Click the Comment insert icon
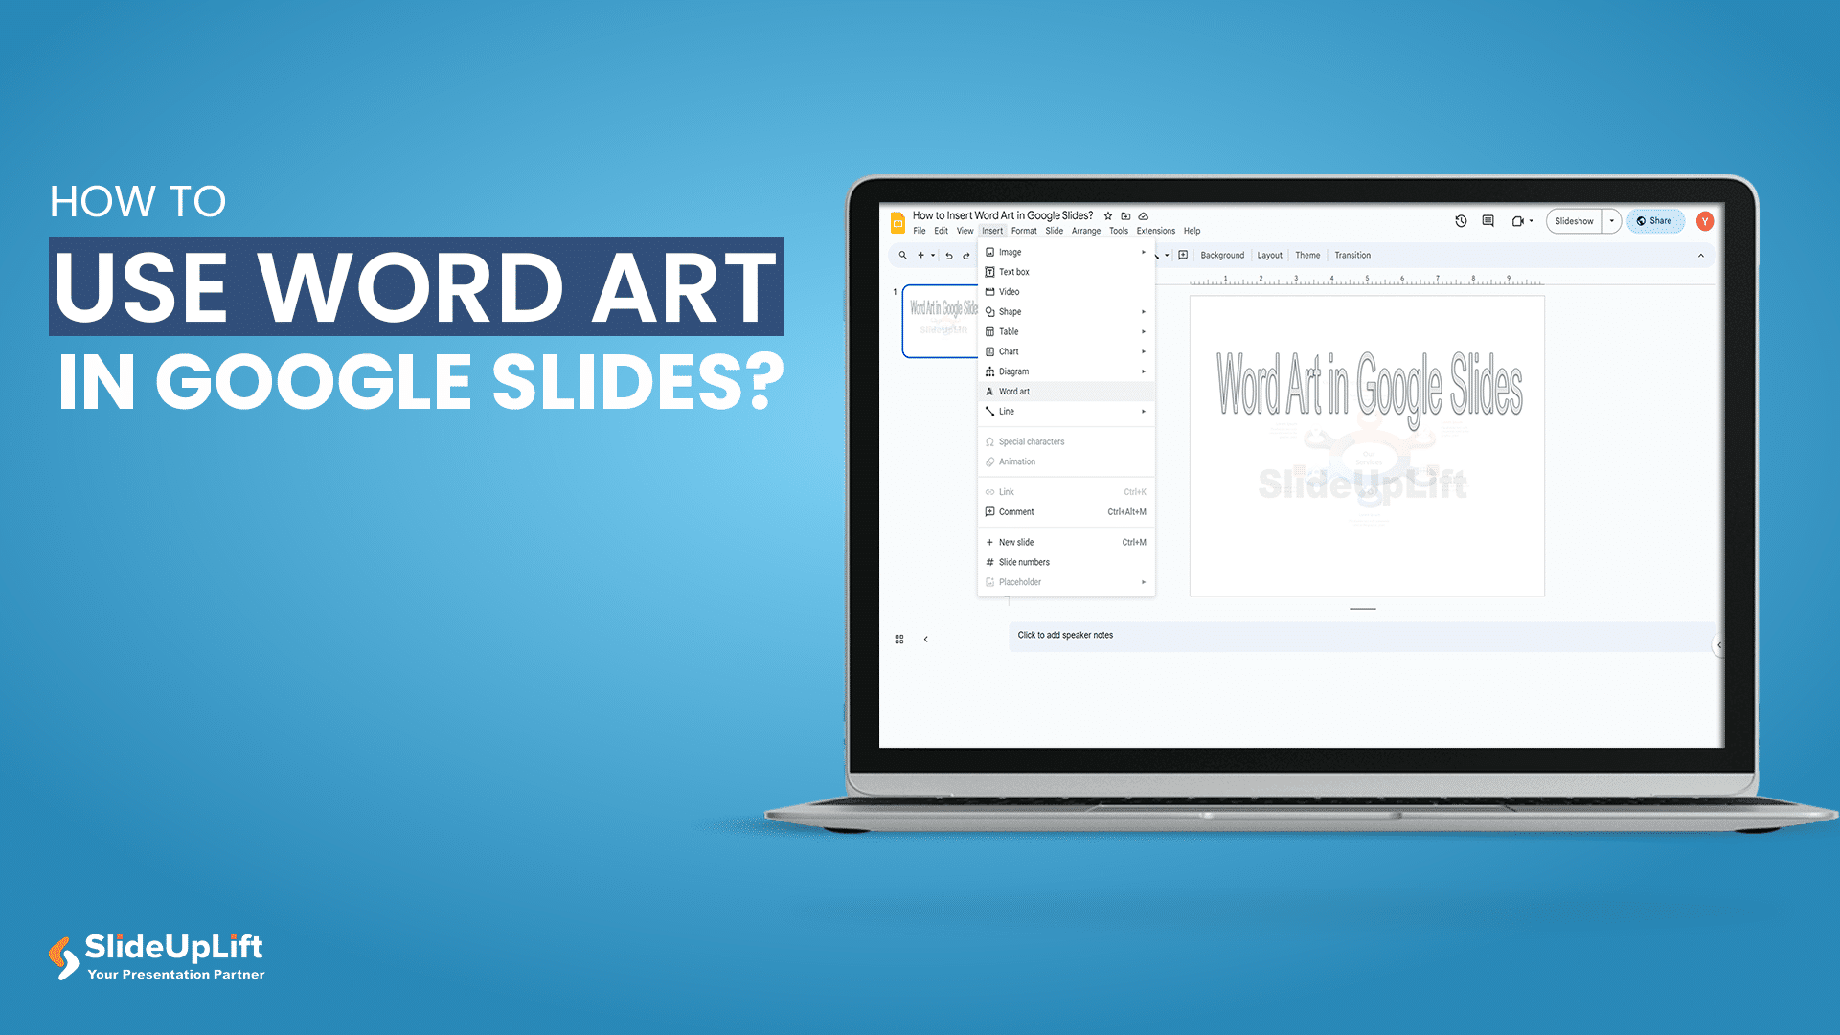Viewport: 1840px width, 1035px height. tap(989, 512)
